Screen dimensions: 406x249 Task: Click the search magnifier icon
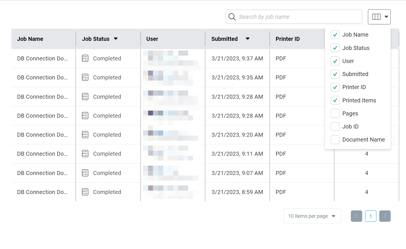point(232,17)
